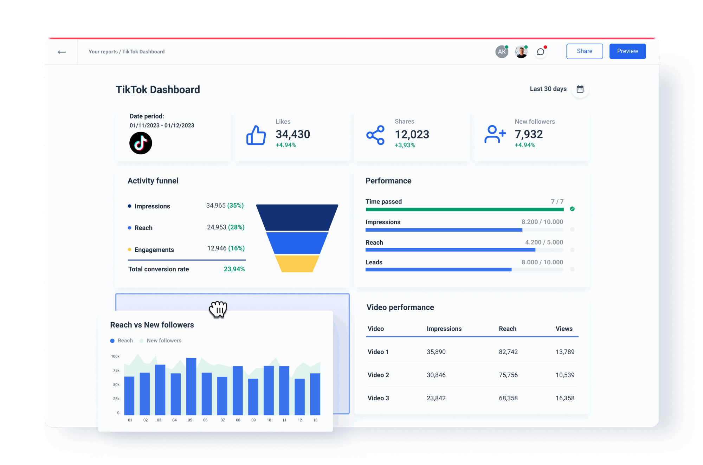Open the comments chat bubble with notification
This screenshot has height=465, width=703.
541,51
